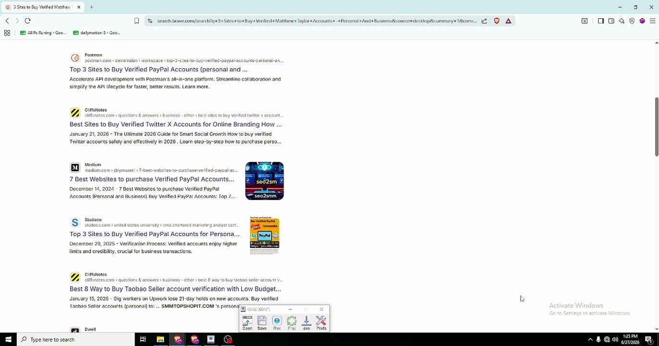
Task: Open the PayPal accounts thumbnail image
Action: [264, 235]
